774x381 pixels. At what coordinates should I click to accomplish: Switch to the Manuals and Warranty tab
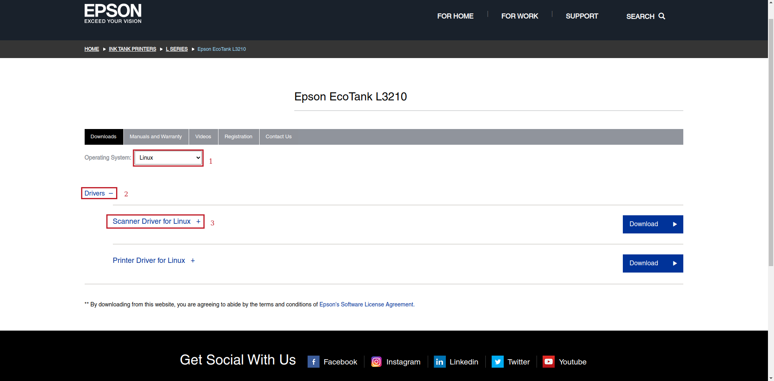[x=156, y=137]
